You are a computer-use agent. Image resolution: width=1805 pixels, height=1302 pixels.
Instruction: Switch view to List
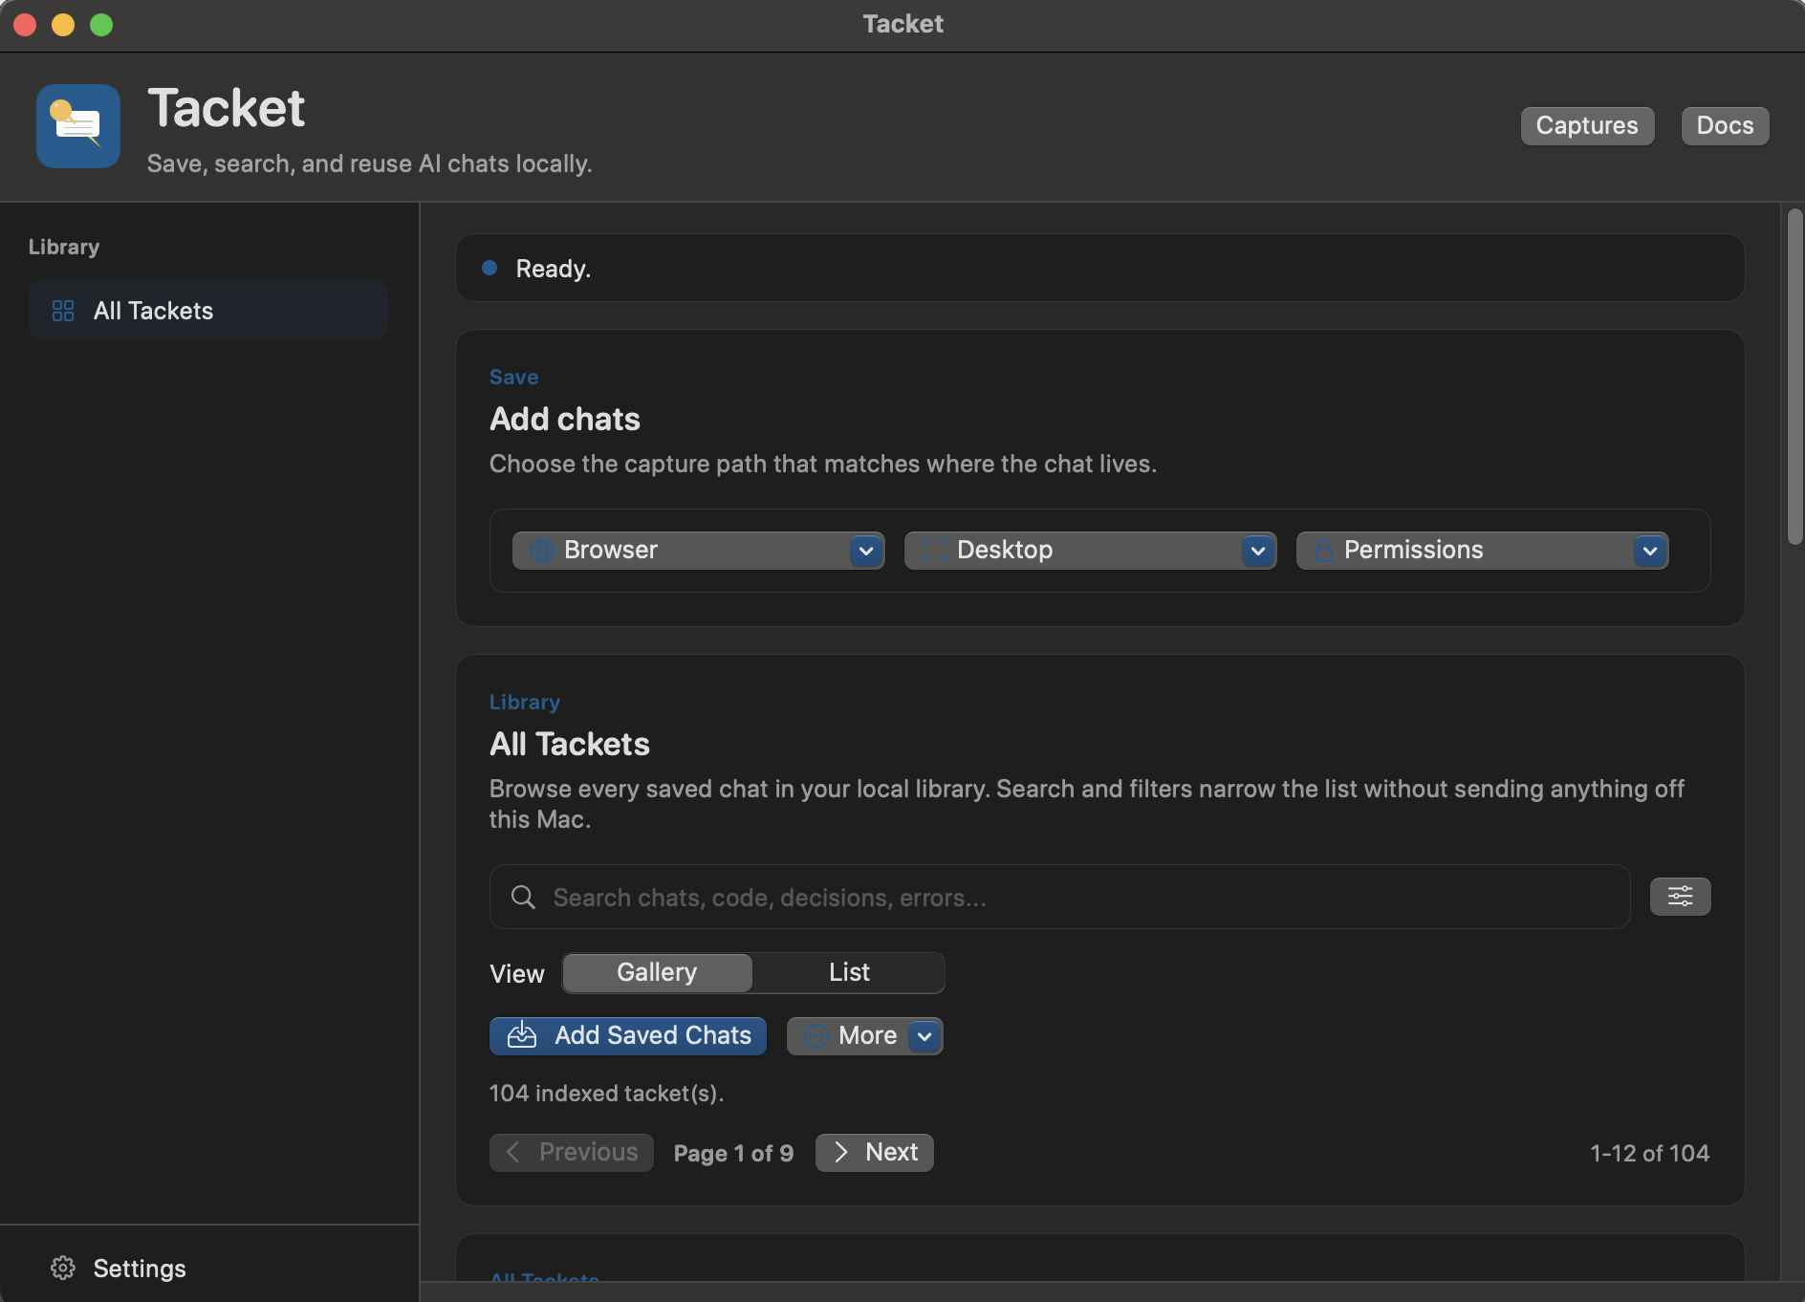click(849, 972)
